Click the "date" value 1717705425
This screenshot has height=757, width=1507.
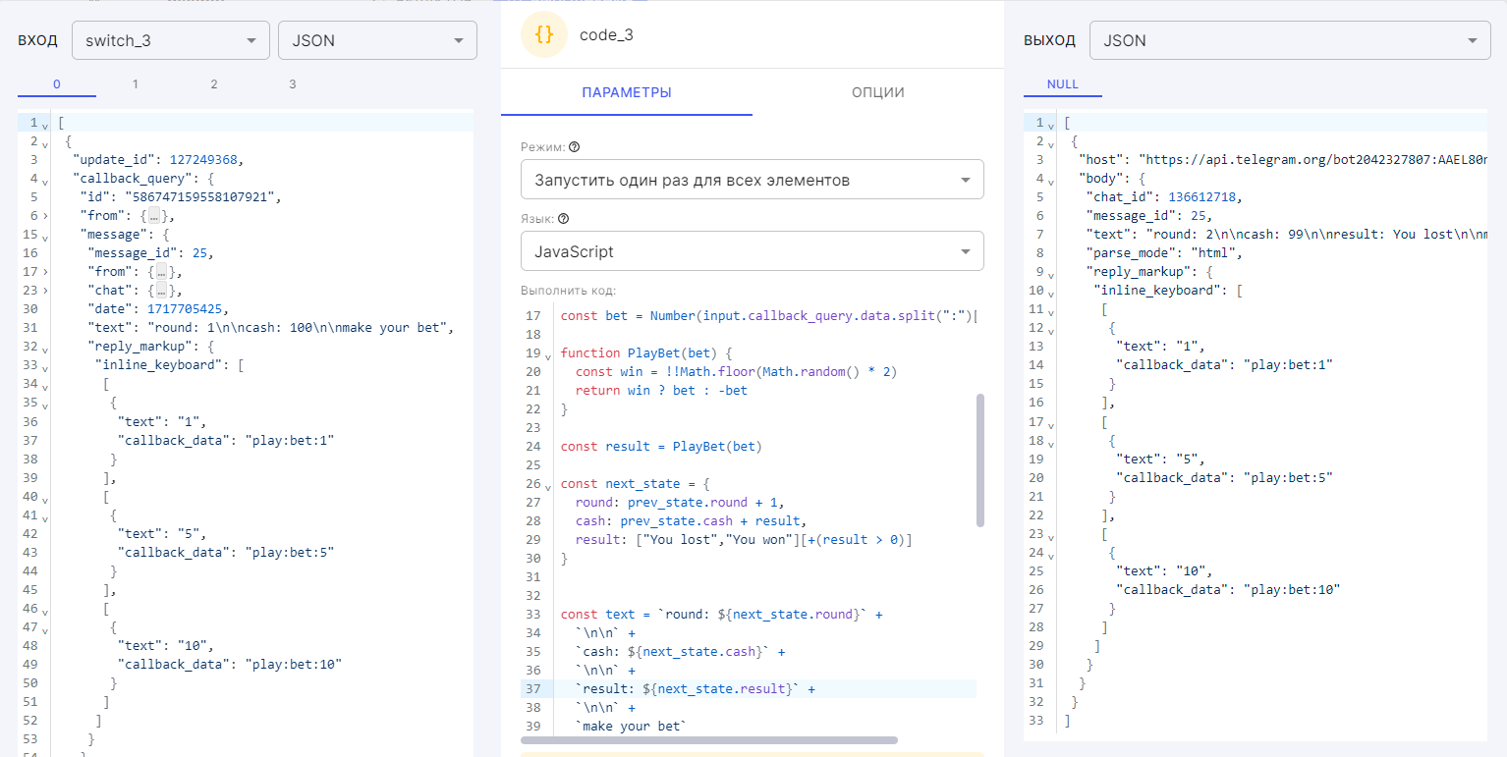coord(183,309)
